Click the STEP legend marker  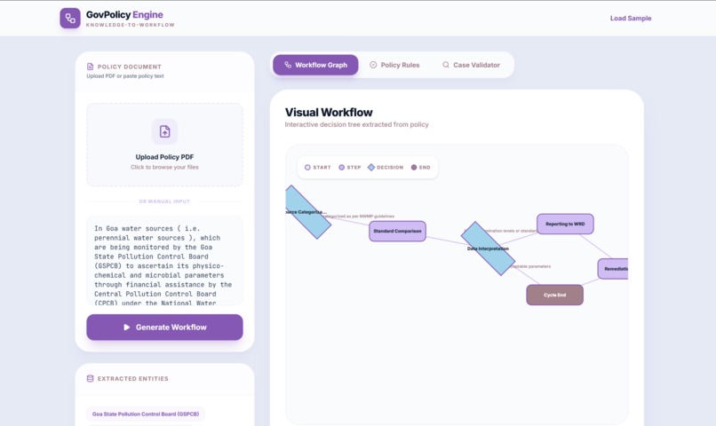[x=341, y=168]
